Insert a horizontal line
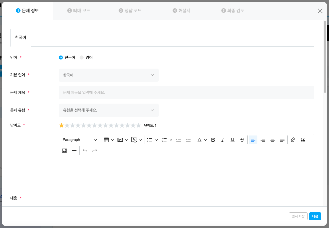Image resolution: width=329 pixels, height=228 pixels. (74, 151)
